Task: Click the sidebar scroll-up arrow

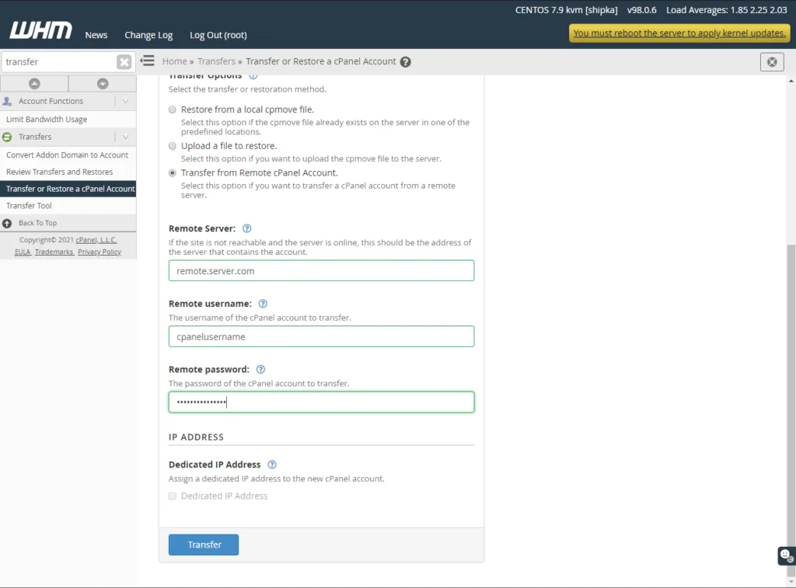Action: tap(34, 83)
